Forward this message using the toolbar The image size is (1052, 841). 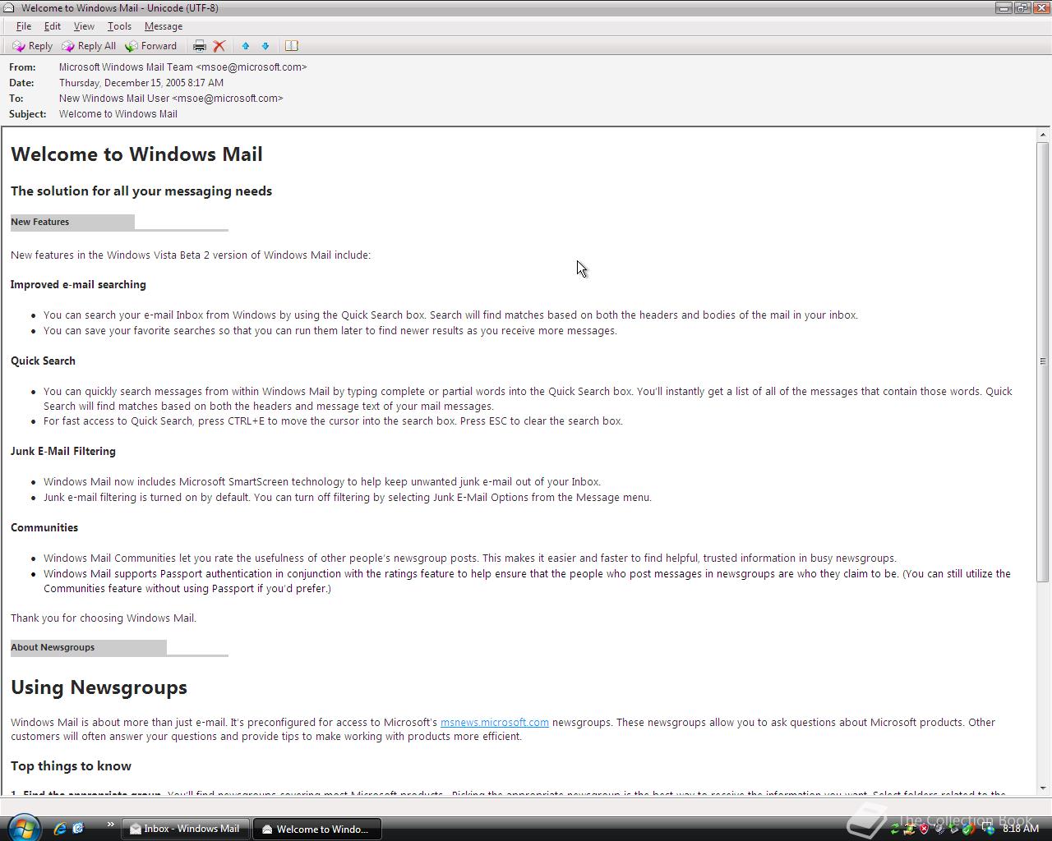coord(151,46)
